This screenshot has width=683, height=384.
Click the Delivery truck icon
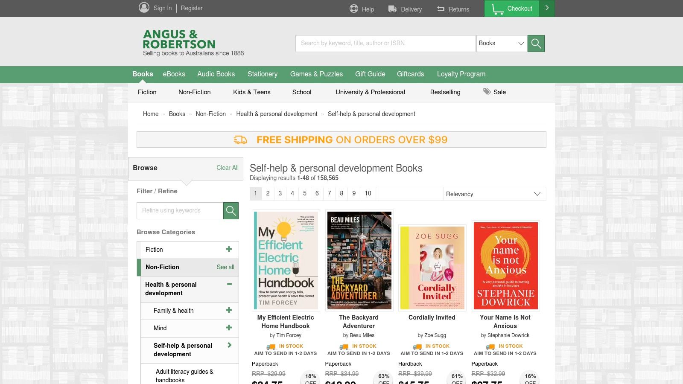coord(392,9)
